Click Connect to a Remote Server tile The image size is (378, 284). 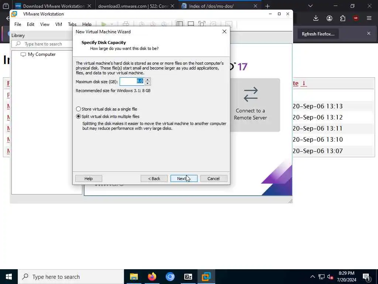[255, 105]
